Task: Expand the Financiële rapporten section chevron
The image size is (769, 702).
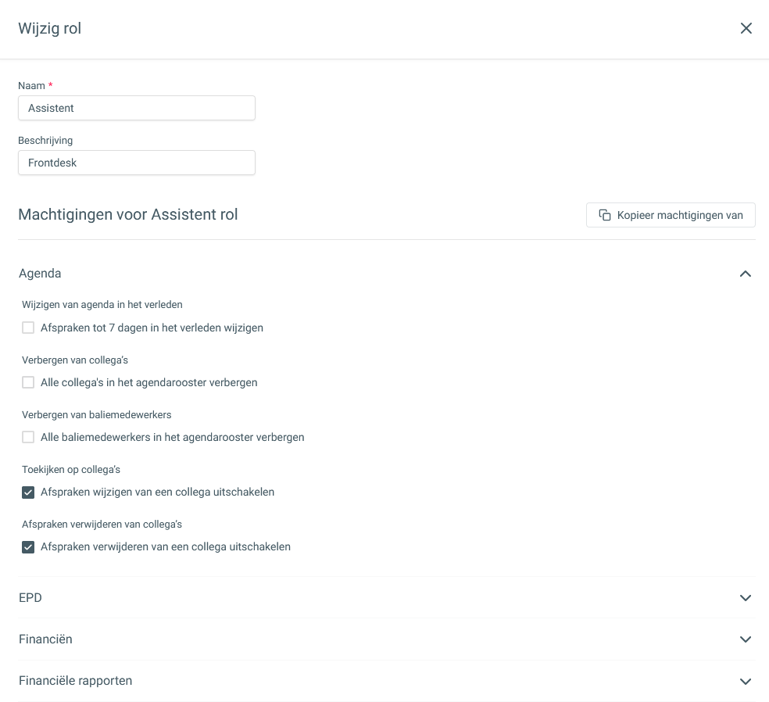Action: pos(746,682)
